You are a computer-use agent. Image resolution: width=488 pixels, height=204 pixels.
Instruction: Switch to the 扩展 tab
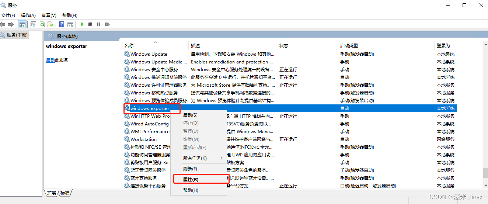[x=52, y=193]
